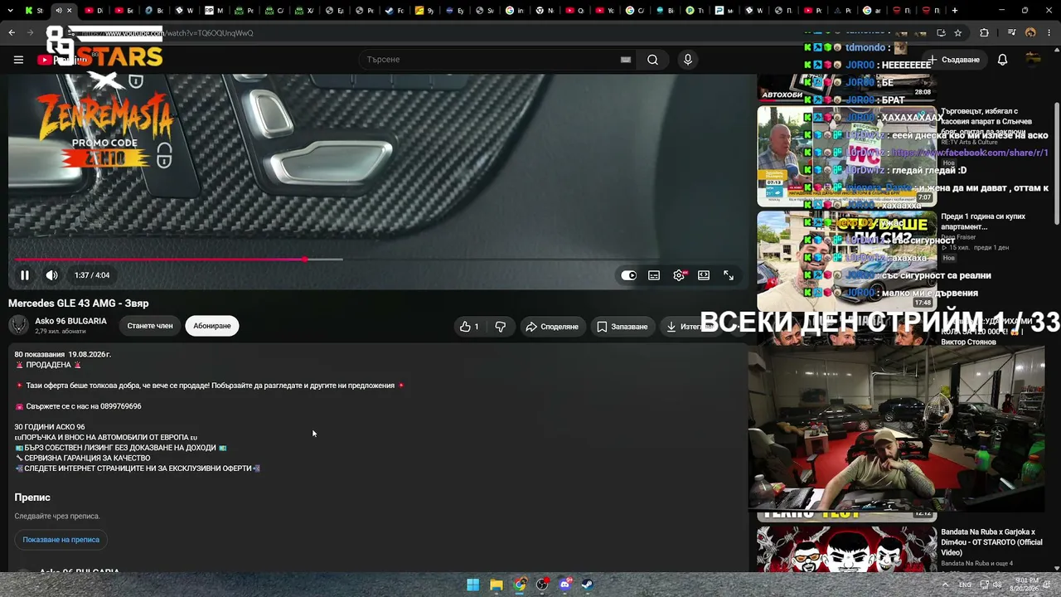
Task: Click into the Търсене search field
Action: click(493, 60)
